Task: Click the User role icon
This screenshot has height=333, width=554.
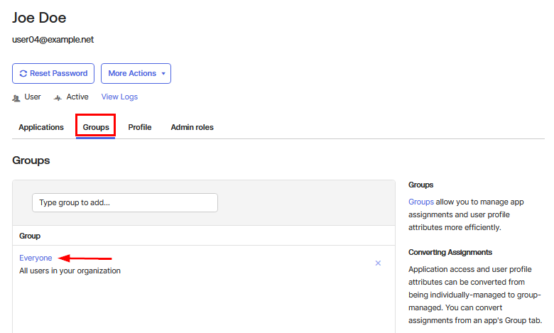Action: click(16, 97)
